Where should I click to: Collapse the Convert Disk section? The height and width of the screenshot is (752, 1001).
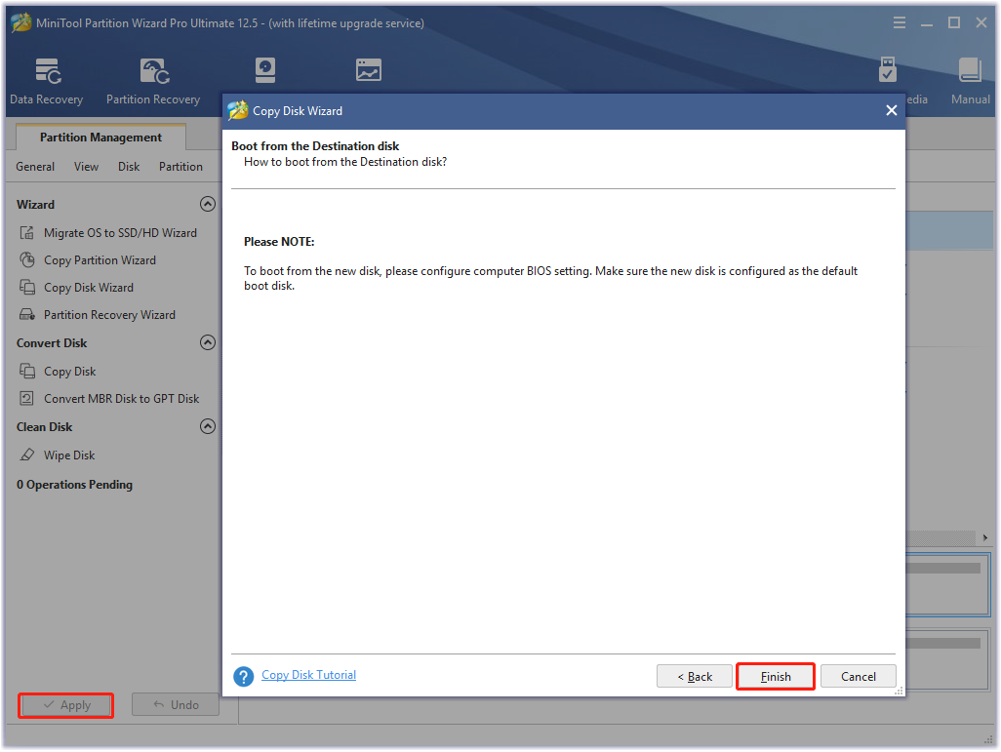click(208, 342)
